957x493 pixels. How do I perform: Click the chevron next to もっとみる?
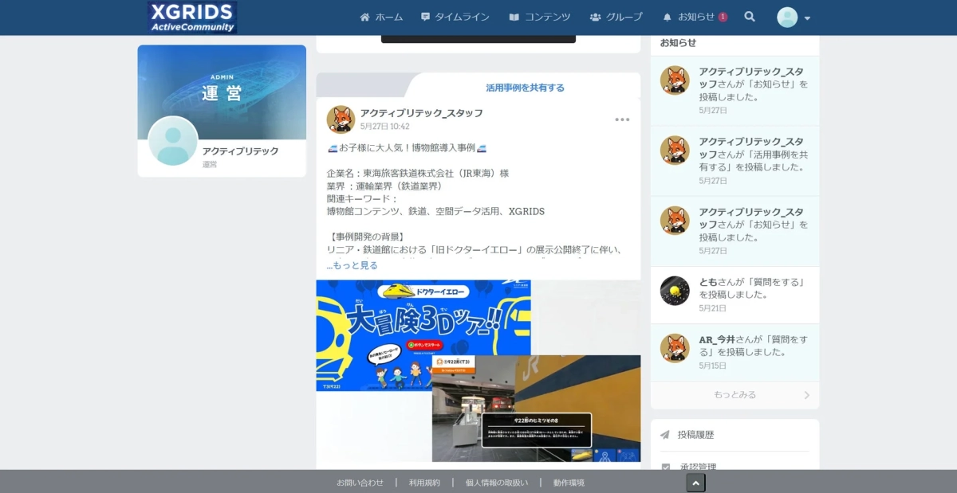point(806,395)
